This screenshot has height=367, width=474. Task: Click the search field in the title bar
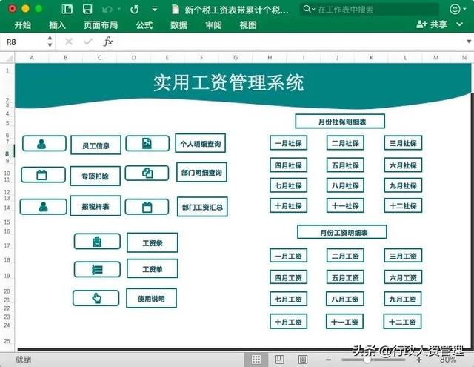click(370, 10)
